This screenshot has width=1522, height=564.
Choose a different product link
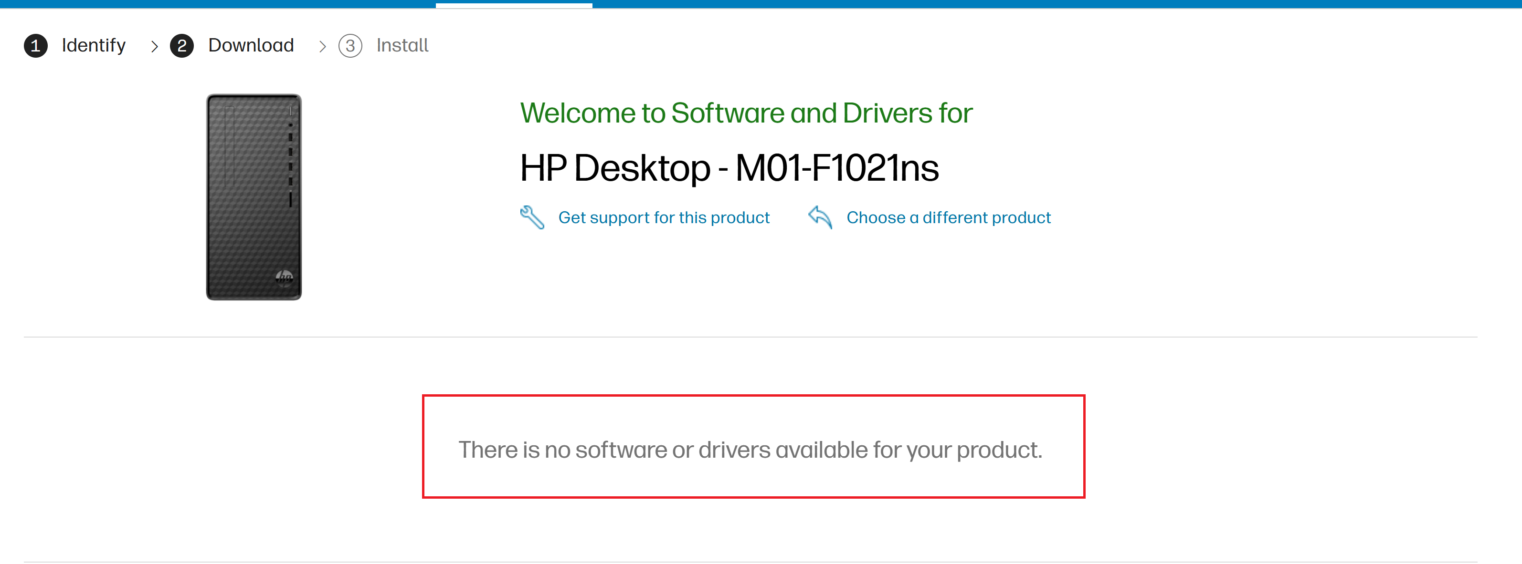[948, 218]
